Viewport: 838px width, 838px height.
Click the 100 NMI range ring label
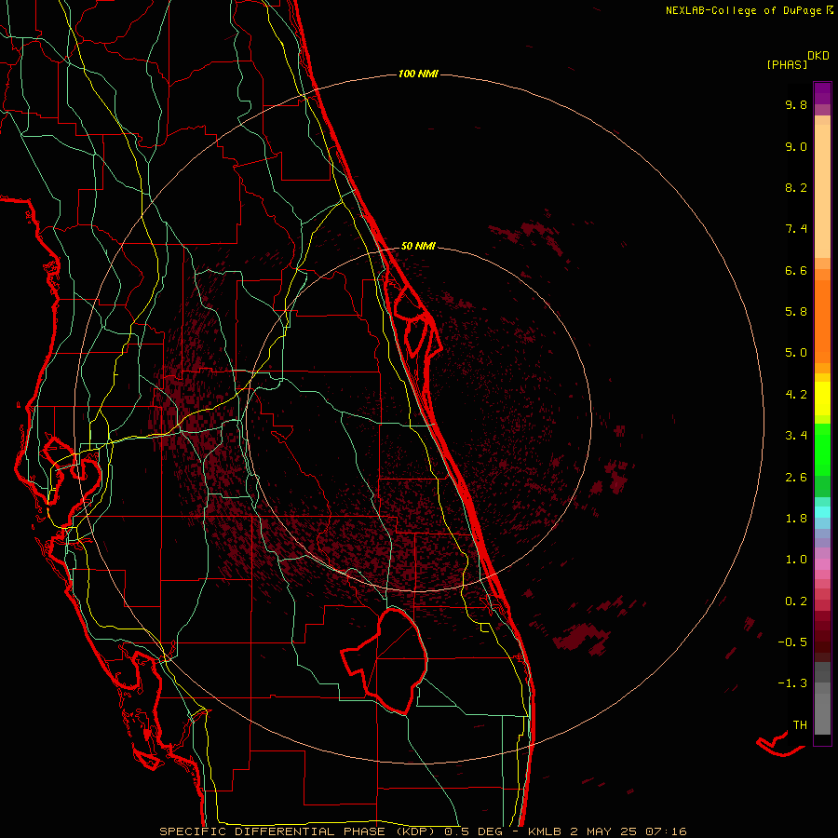(x=418, y=74)
